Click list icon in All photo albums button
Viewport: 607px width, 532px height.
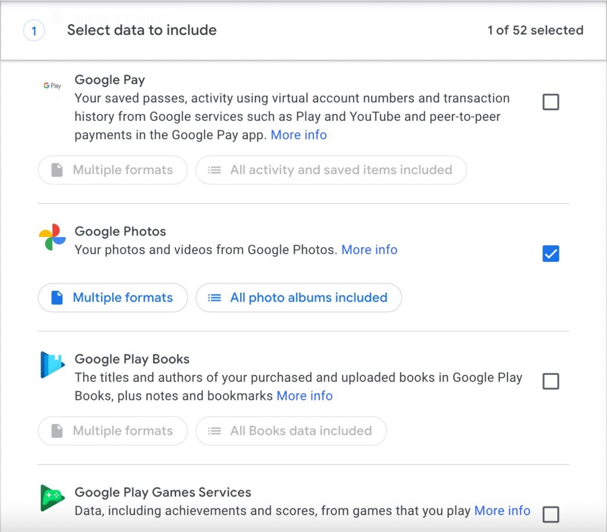pos(214,297)
